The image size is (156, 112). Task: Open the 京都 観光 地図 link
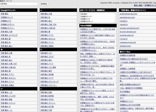pos(46,92)
